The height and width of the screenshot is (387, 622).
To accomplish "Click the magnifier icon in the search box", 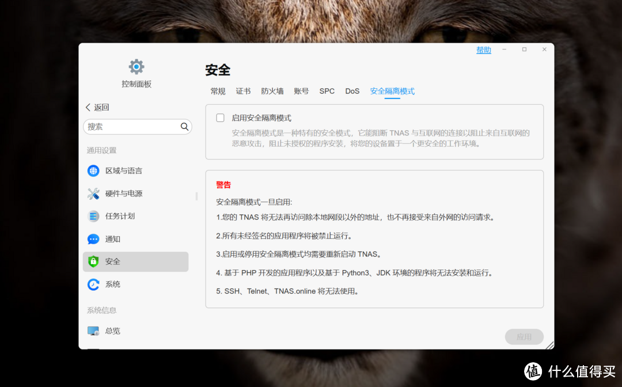I will [x=184, y=126].
